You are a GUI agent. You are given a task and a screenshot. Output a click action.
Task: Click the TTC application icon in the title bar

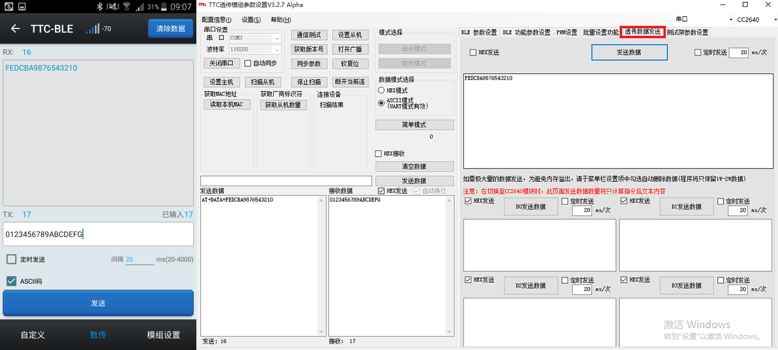tap(203, 5)
